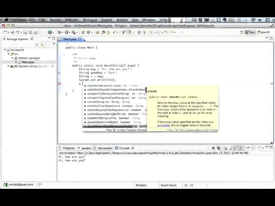The width and height of the screenshot is (275, 206).
Task: Click Remove All Terminated Launches console icon
Action: tap(219, 148)
